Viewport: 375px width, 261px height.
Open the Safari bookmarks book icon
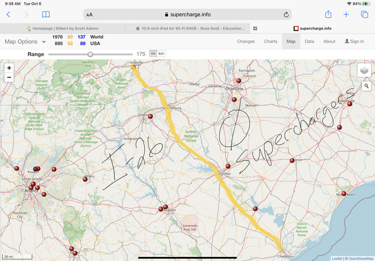(46, 15)
